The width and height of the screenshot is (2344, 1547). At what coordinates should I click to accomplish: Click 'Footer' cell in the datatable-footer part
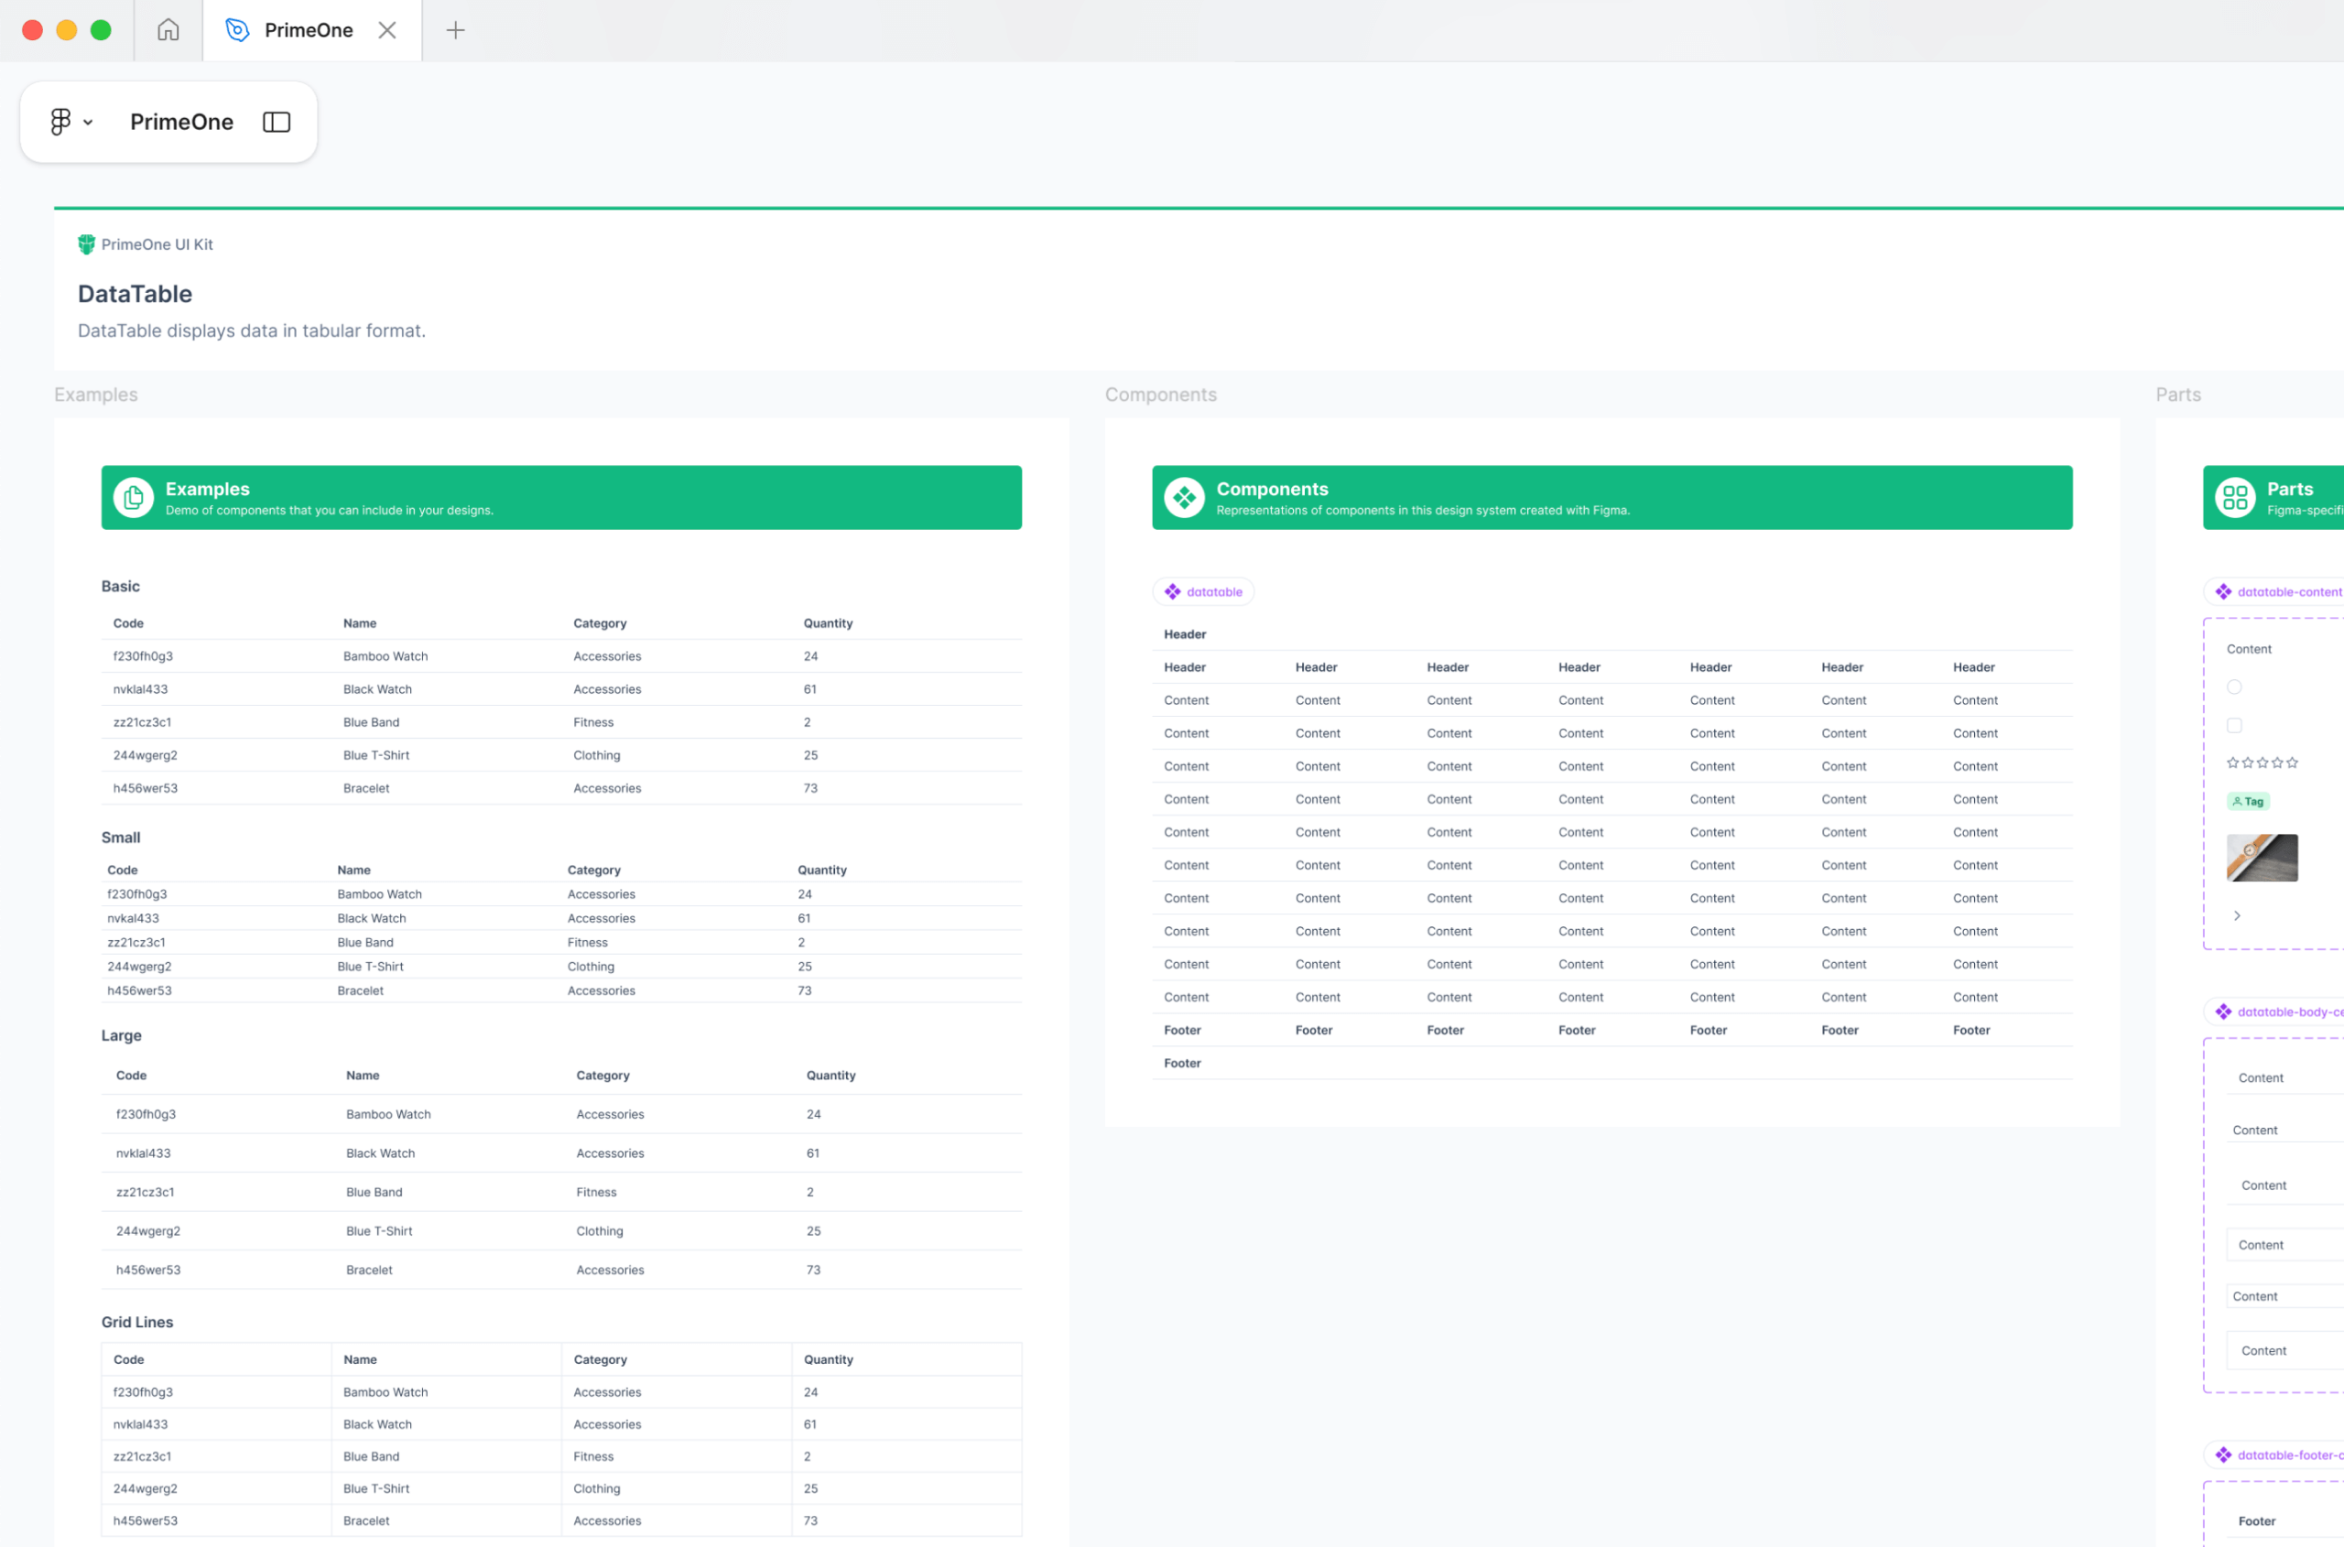(2256, 1521)
